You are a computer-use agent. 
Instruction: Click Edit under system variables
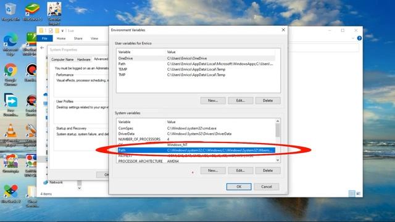click(x=240, y=170)
